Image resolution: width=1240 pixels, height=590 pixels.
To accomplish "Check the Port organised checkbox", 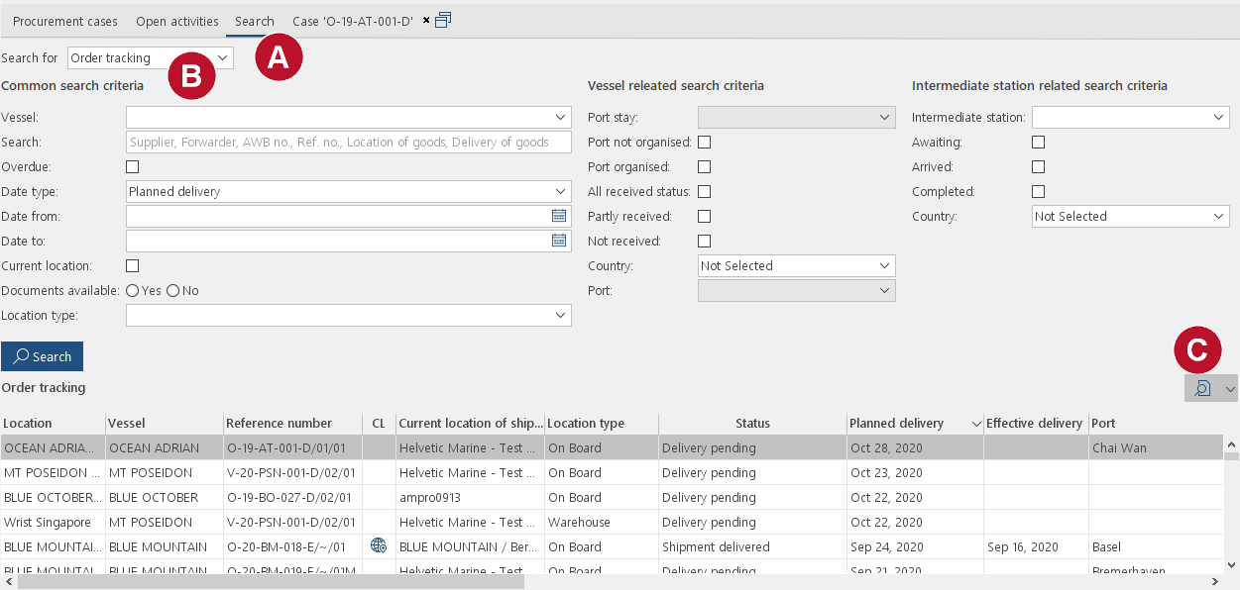I will [705, 167].
